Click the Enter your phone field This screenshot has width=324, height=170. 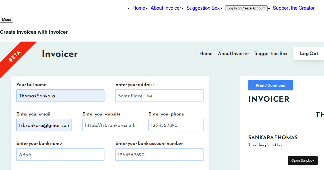[x=176, y=125]
